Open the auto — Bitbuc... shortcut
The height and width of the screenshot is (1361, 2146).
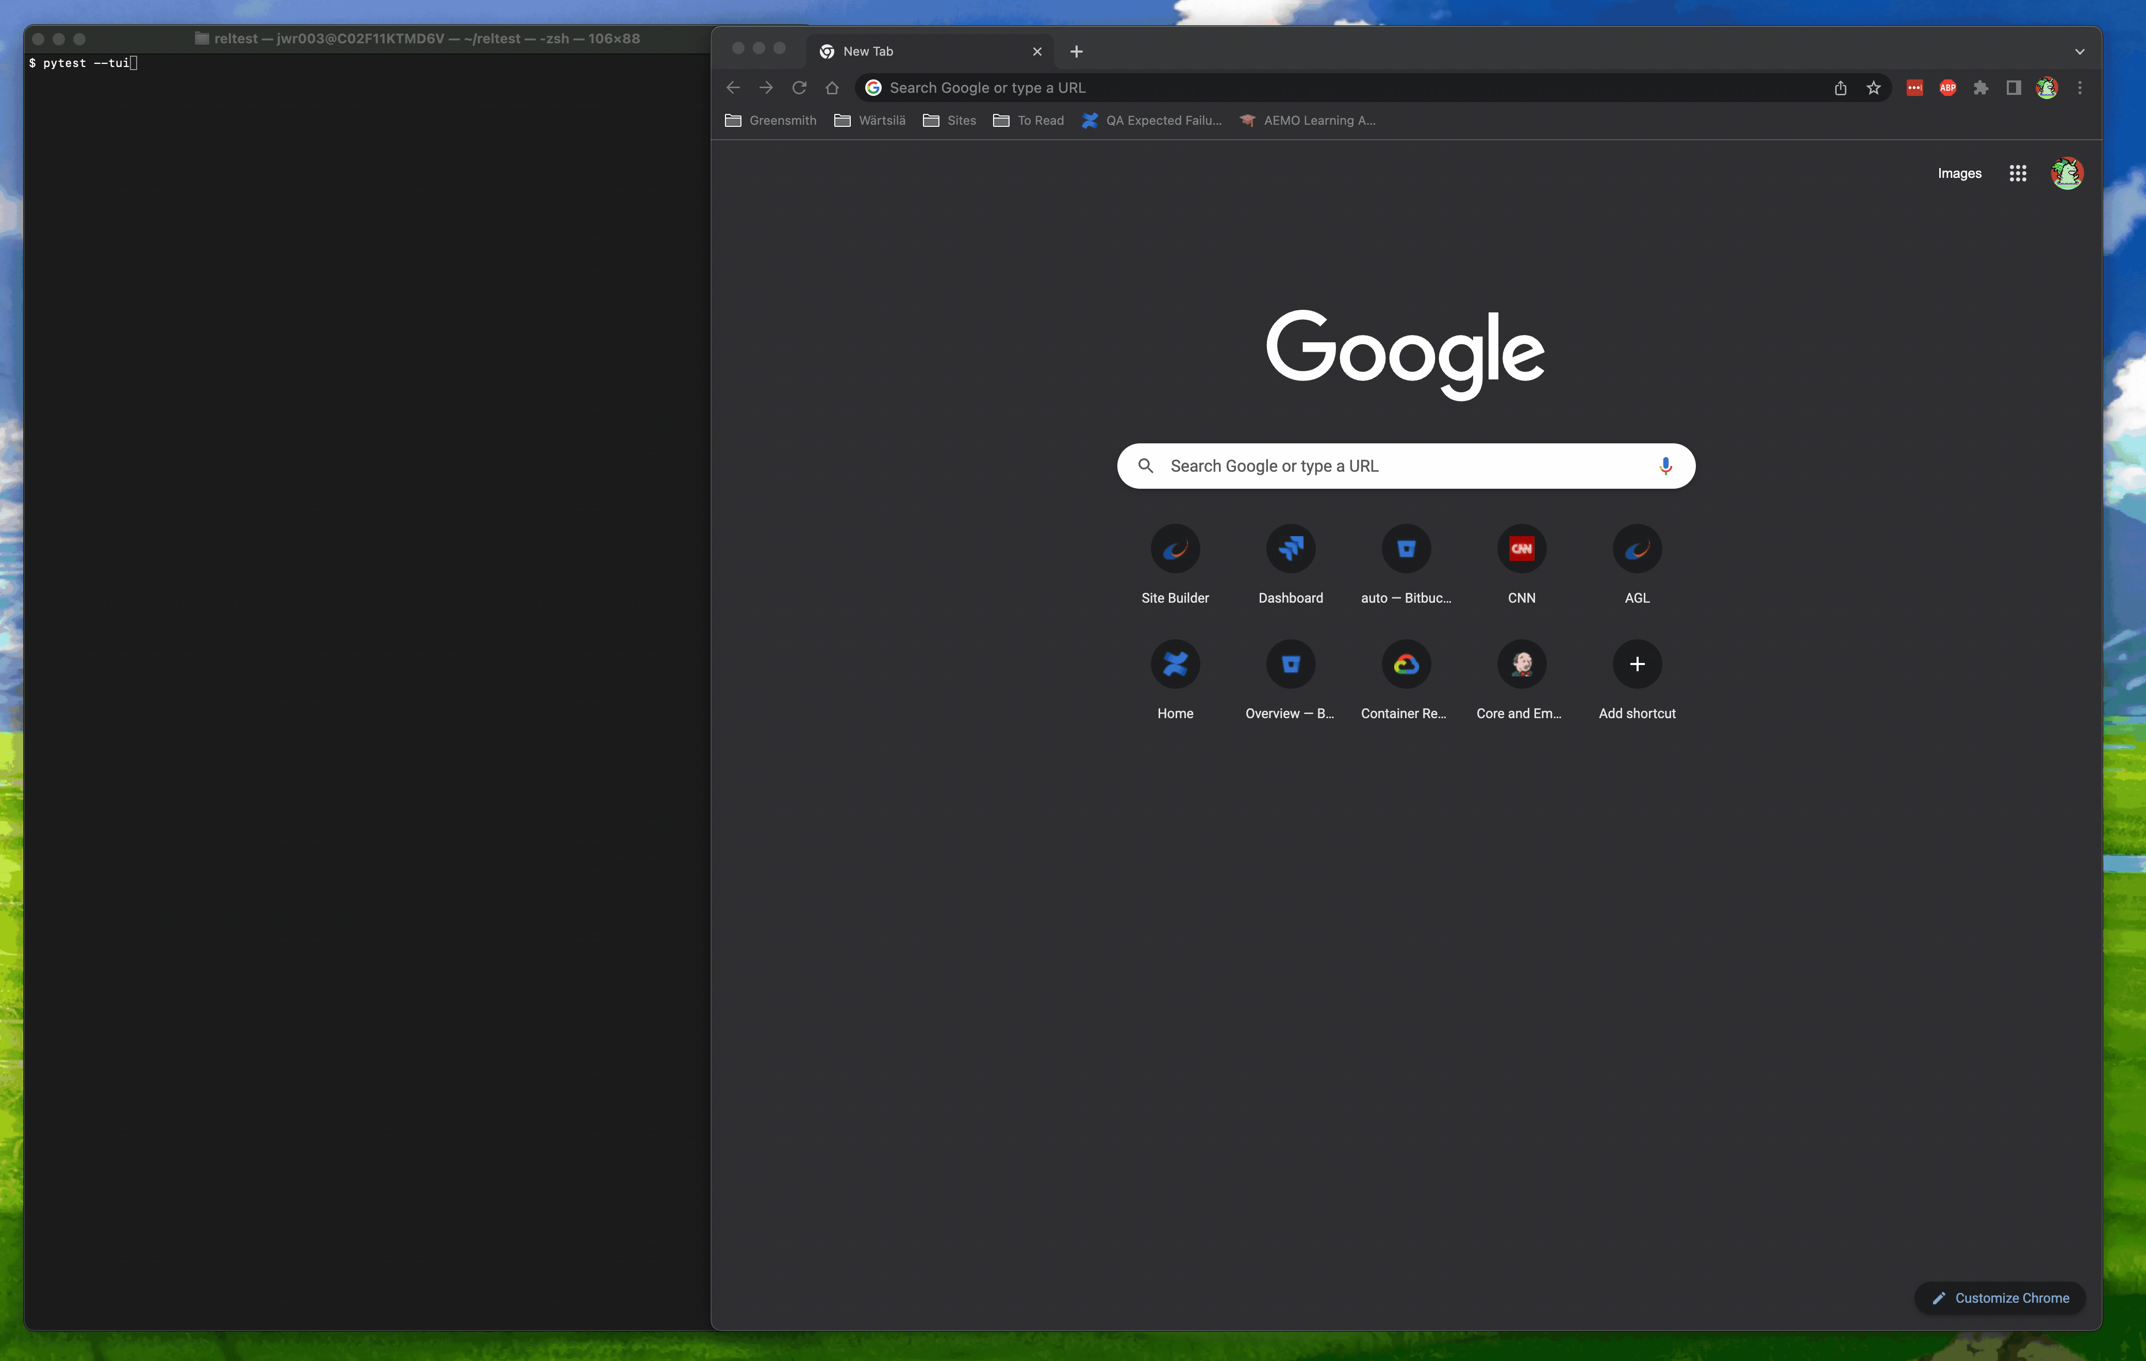pyautogui.click(x=1406, y=565)
